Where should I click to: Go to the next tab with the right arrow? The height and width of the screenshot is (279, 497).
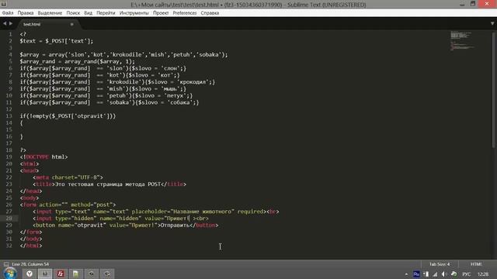pos(11,24)
